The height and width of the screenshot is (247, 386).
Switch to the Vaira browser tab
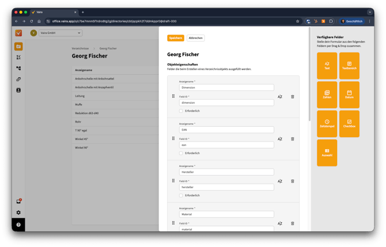point(52,12)
